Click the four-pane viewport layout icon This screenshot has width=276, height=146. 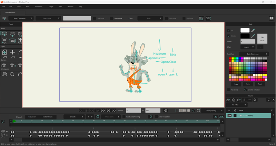pyautogui.click(x=188, y=111)
